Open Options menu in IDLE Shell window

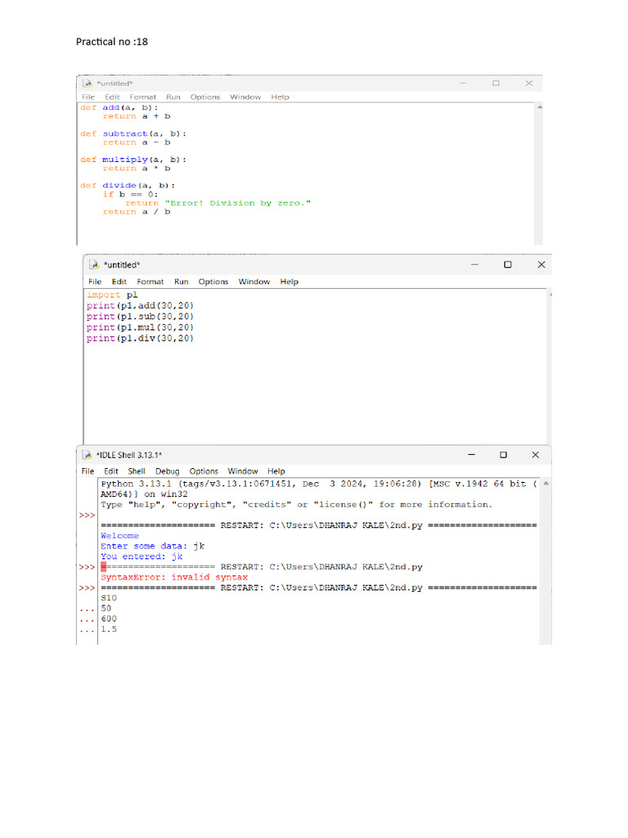[x=204, y=471]
